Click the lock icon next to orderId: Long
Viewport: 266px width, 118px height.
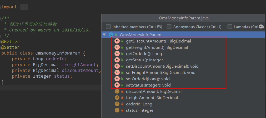[x=122, y=104]
